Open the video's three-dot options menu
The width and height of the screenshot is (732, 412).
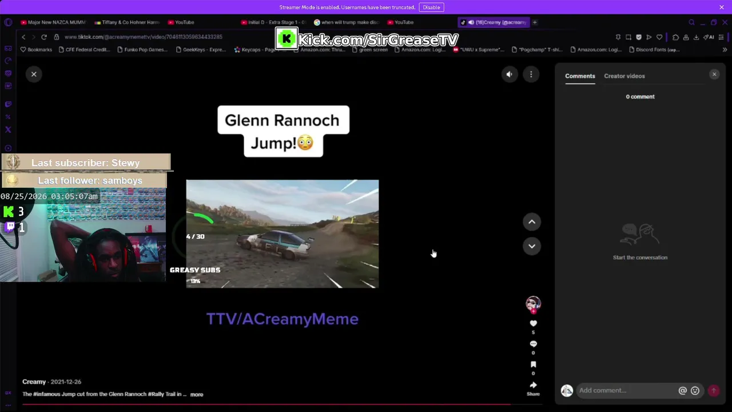(531, 74)
